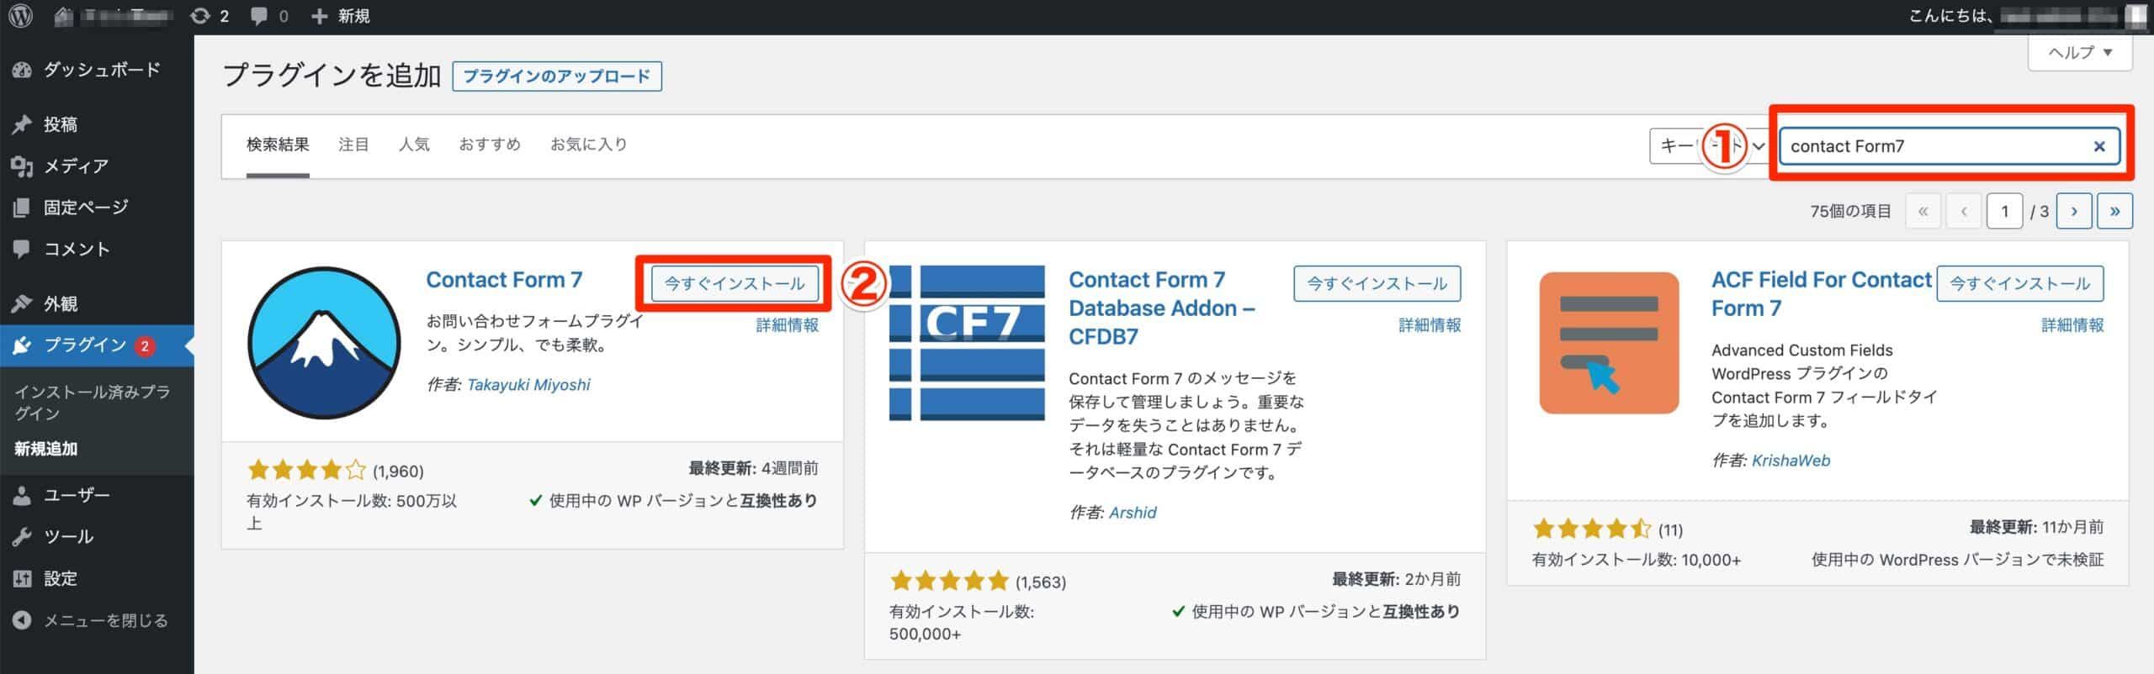The width and height of the screenshot is (2154, 674).
Task: Open the site home icon in admin bar
Action: (x=64, y=16)
